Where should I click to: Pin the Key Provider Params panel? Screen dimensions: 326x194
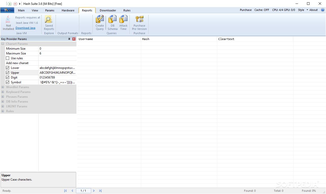(69, 39)
